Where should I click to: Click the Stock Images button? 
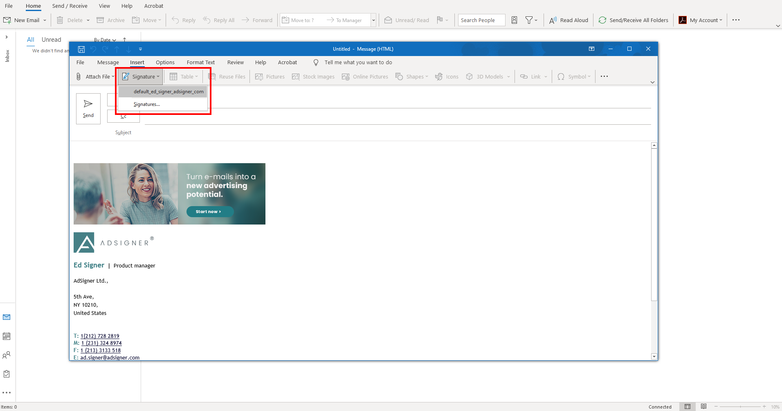pyautogui.click(x=313, y=76)
